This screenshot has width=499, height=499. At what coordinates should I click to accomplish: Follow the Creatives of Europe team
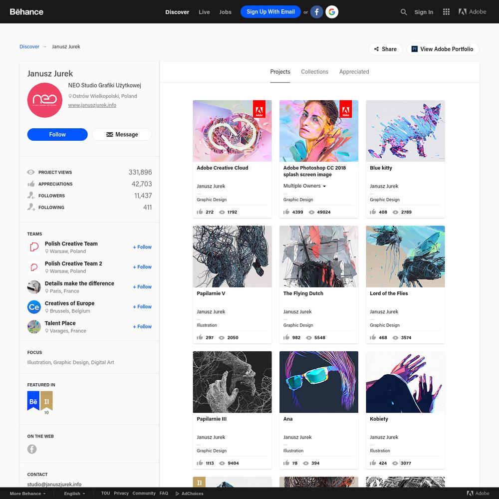[142, 307]
